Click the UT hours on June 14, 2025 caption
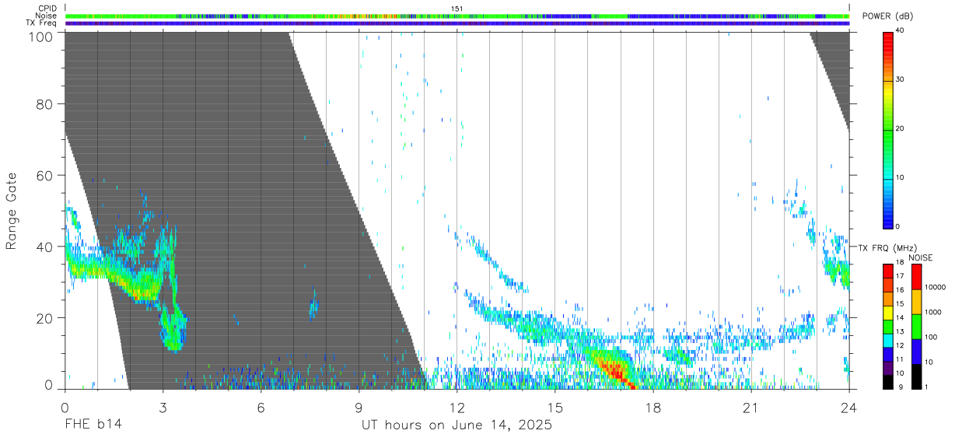 457,425
